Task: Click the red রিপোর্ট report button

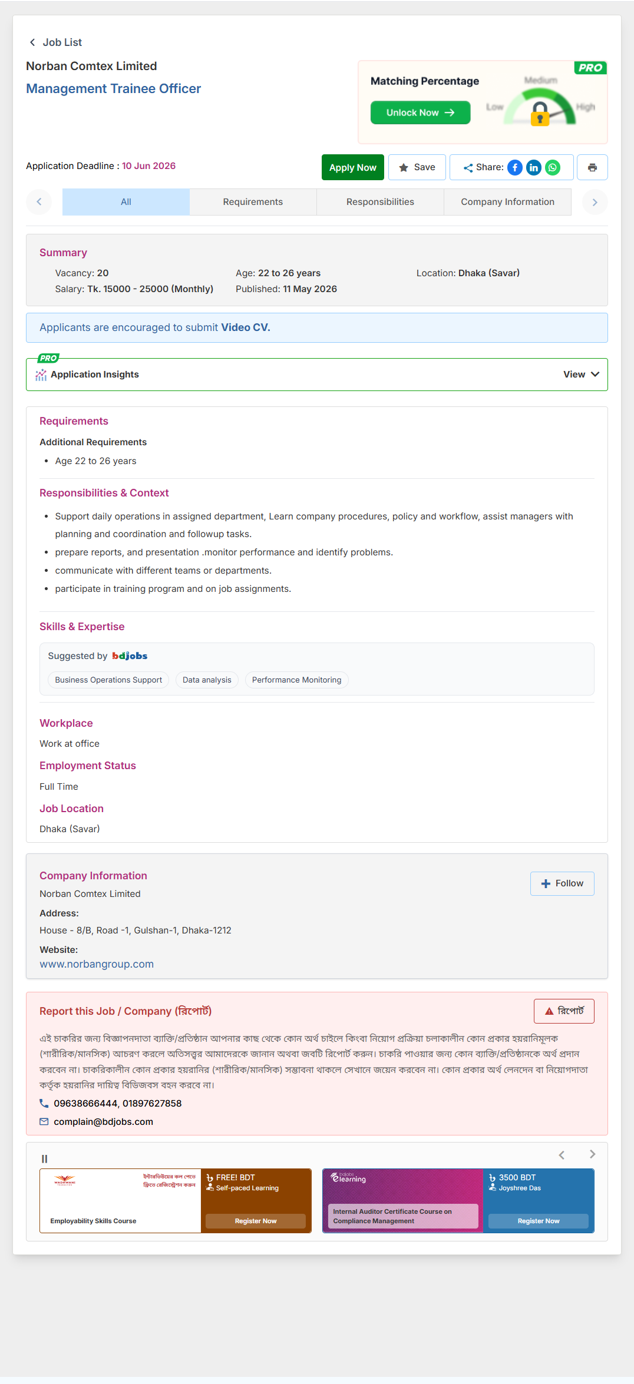Action: (x=564, y=1011)
